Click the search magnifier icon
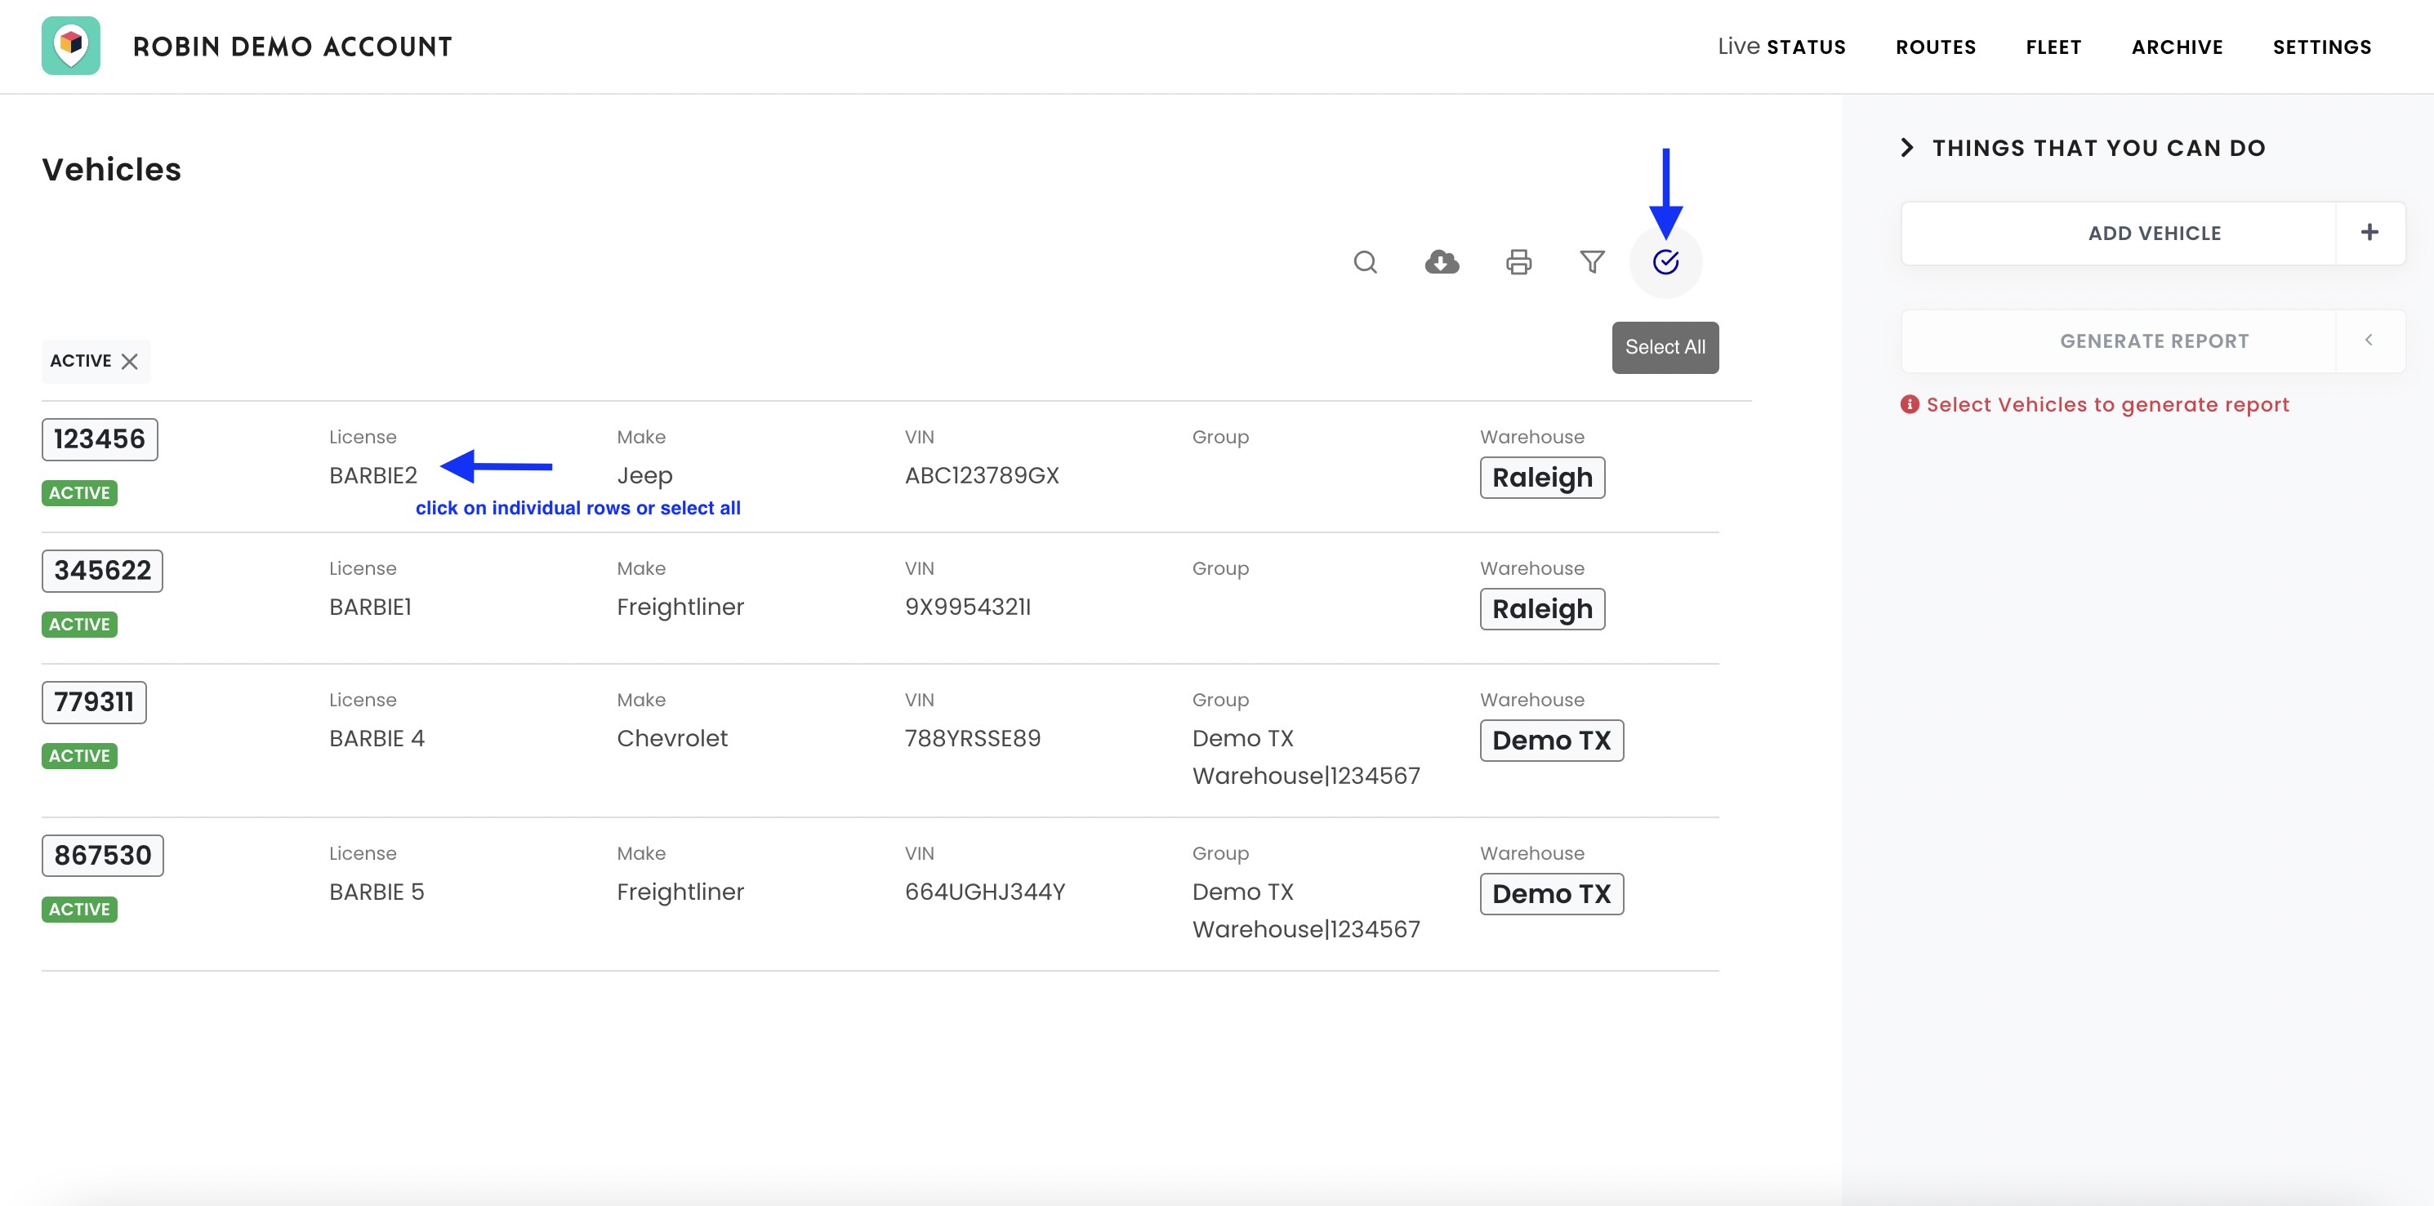Viewport: 2434px width, 1206px height. [1364, 261]
